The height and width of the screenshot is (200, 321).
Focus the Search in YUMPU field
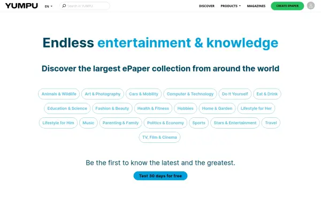coord(85,6)
